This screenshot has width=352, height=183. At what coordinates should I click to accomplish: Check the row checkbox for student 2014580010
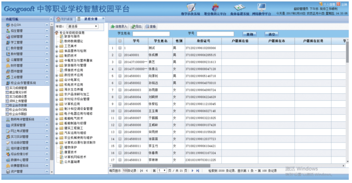[x=120, y=139]
